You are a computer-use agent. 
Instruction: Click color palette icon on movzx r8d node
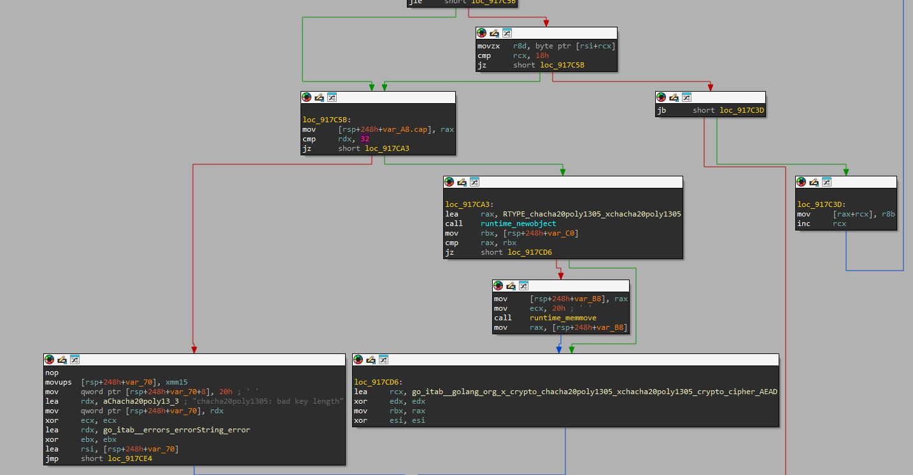click(x=482, y=33)
